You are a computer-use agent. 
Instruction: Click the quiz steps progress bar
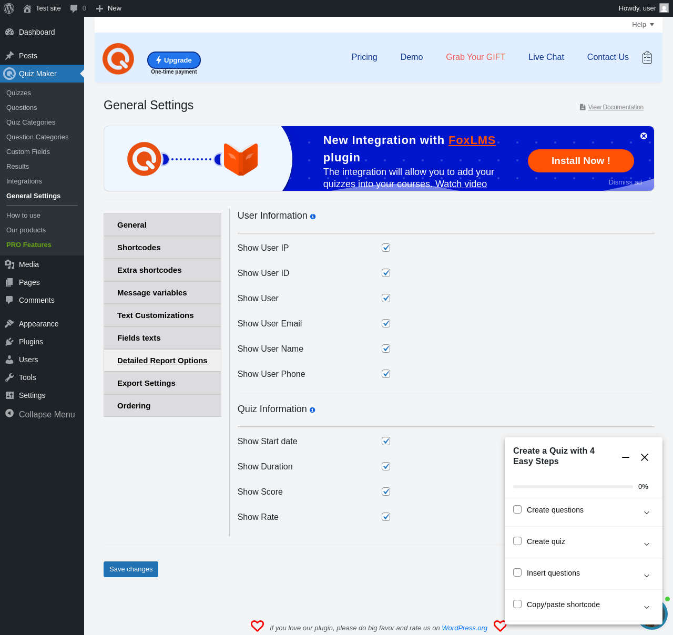(573, 487)
